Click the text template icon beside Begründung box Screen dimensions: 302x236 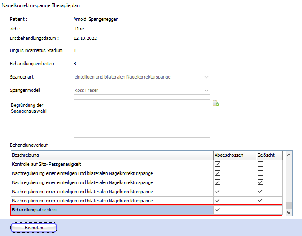(x=216, y=103)
